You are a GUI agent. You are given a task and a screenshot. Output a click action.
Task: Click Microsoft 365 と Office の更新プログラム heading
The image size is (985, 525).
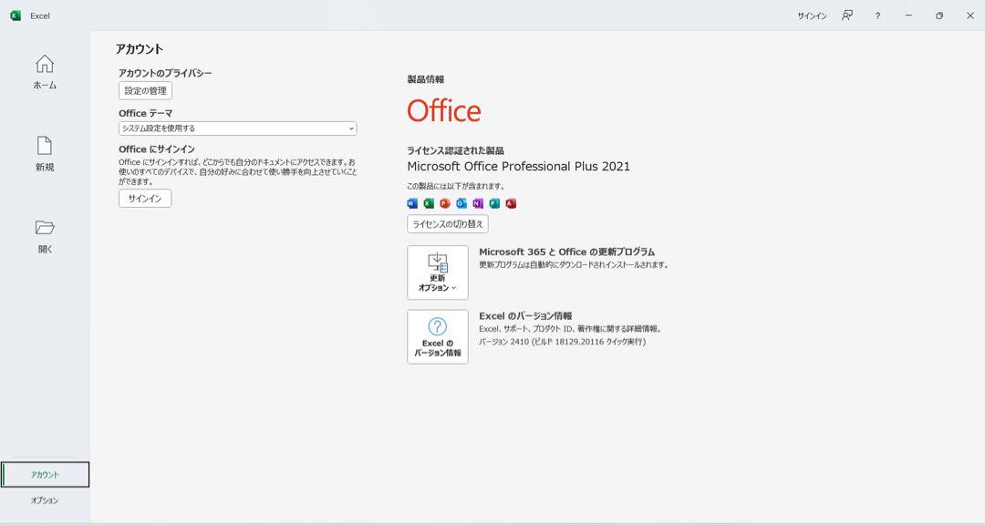click(566, 252)
